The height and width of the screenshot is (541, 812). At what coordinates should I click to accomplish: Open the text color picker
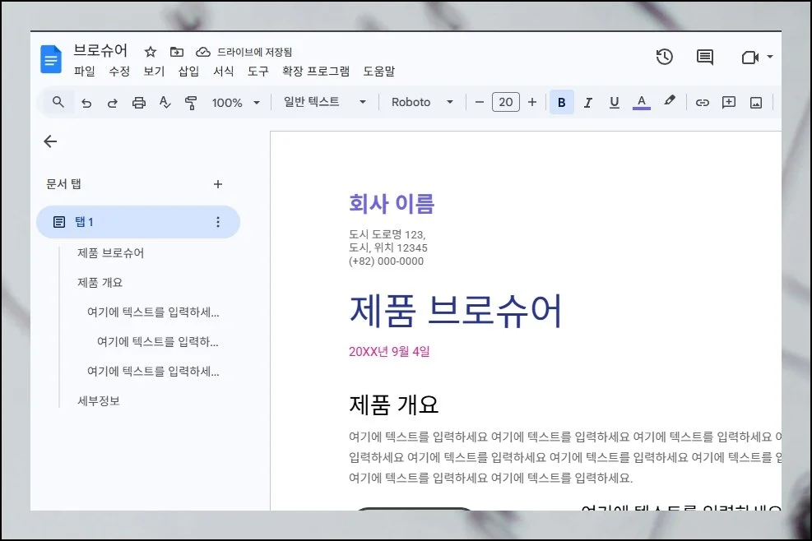641,102
